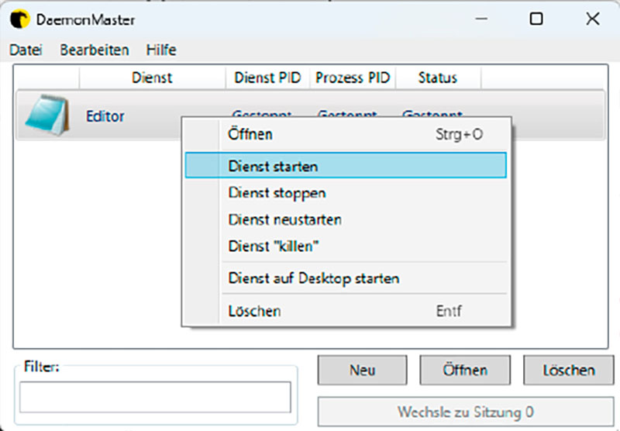Select Dienst starten in context menu
The height and width of the screenshot is (431, 620).
346,166
